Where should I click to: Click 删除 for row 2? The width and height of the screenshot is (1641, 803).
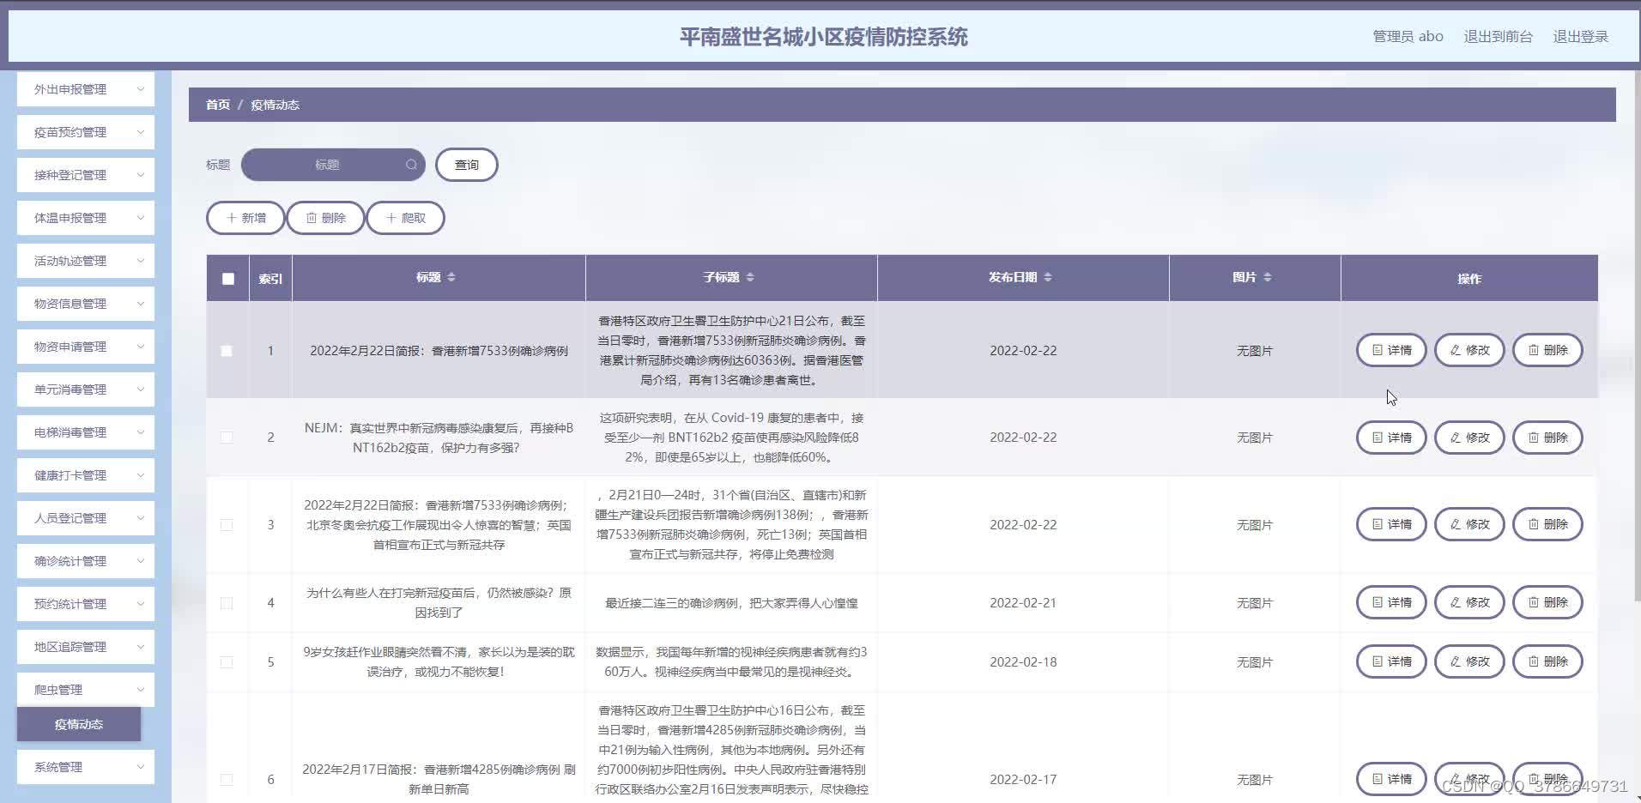1547,438
